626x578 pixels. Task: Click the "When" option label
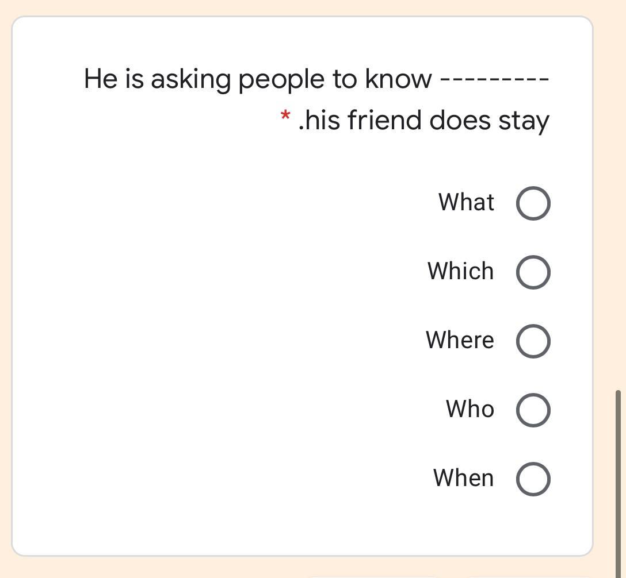464,477
